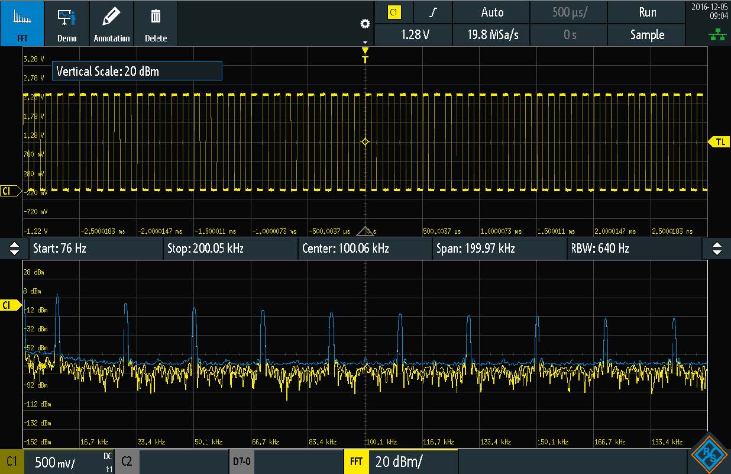Click the Delete trash icon
The width and height of the screenshot is (731, 474).
click(156, 24)
